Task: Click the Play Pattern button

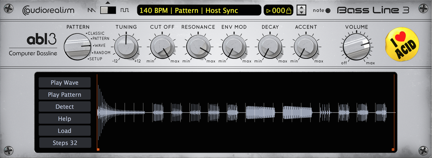Action: tap(64, 95)
